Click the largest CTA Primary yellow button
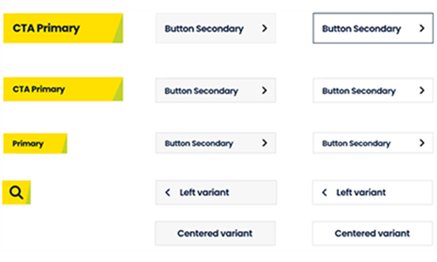 (63, 28)
